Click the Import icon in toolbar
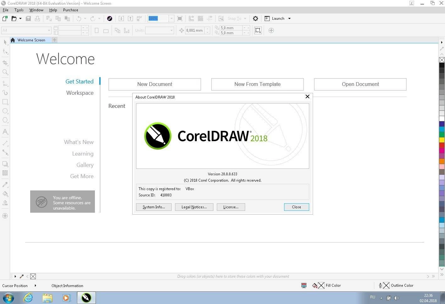This screenshot has height=304, width=445. coord(121,19)
